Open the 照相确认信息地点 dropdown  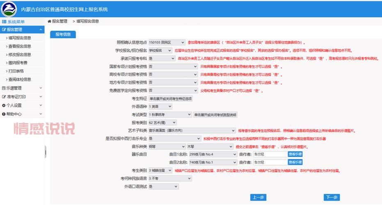tap(167, 42)
